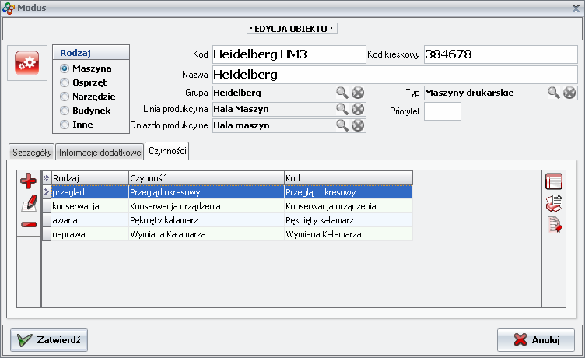
Task: Open search magnifier for Gniazdo produkcyjne
Action: [342, 125]
